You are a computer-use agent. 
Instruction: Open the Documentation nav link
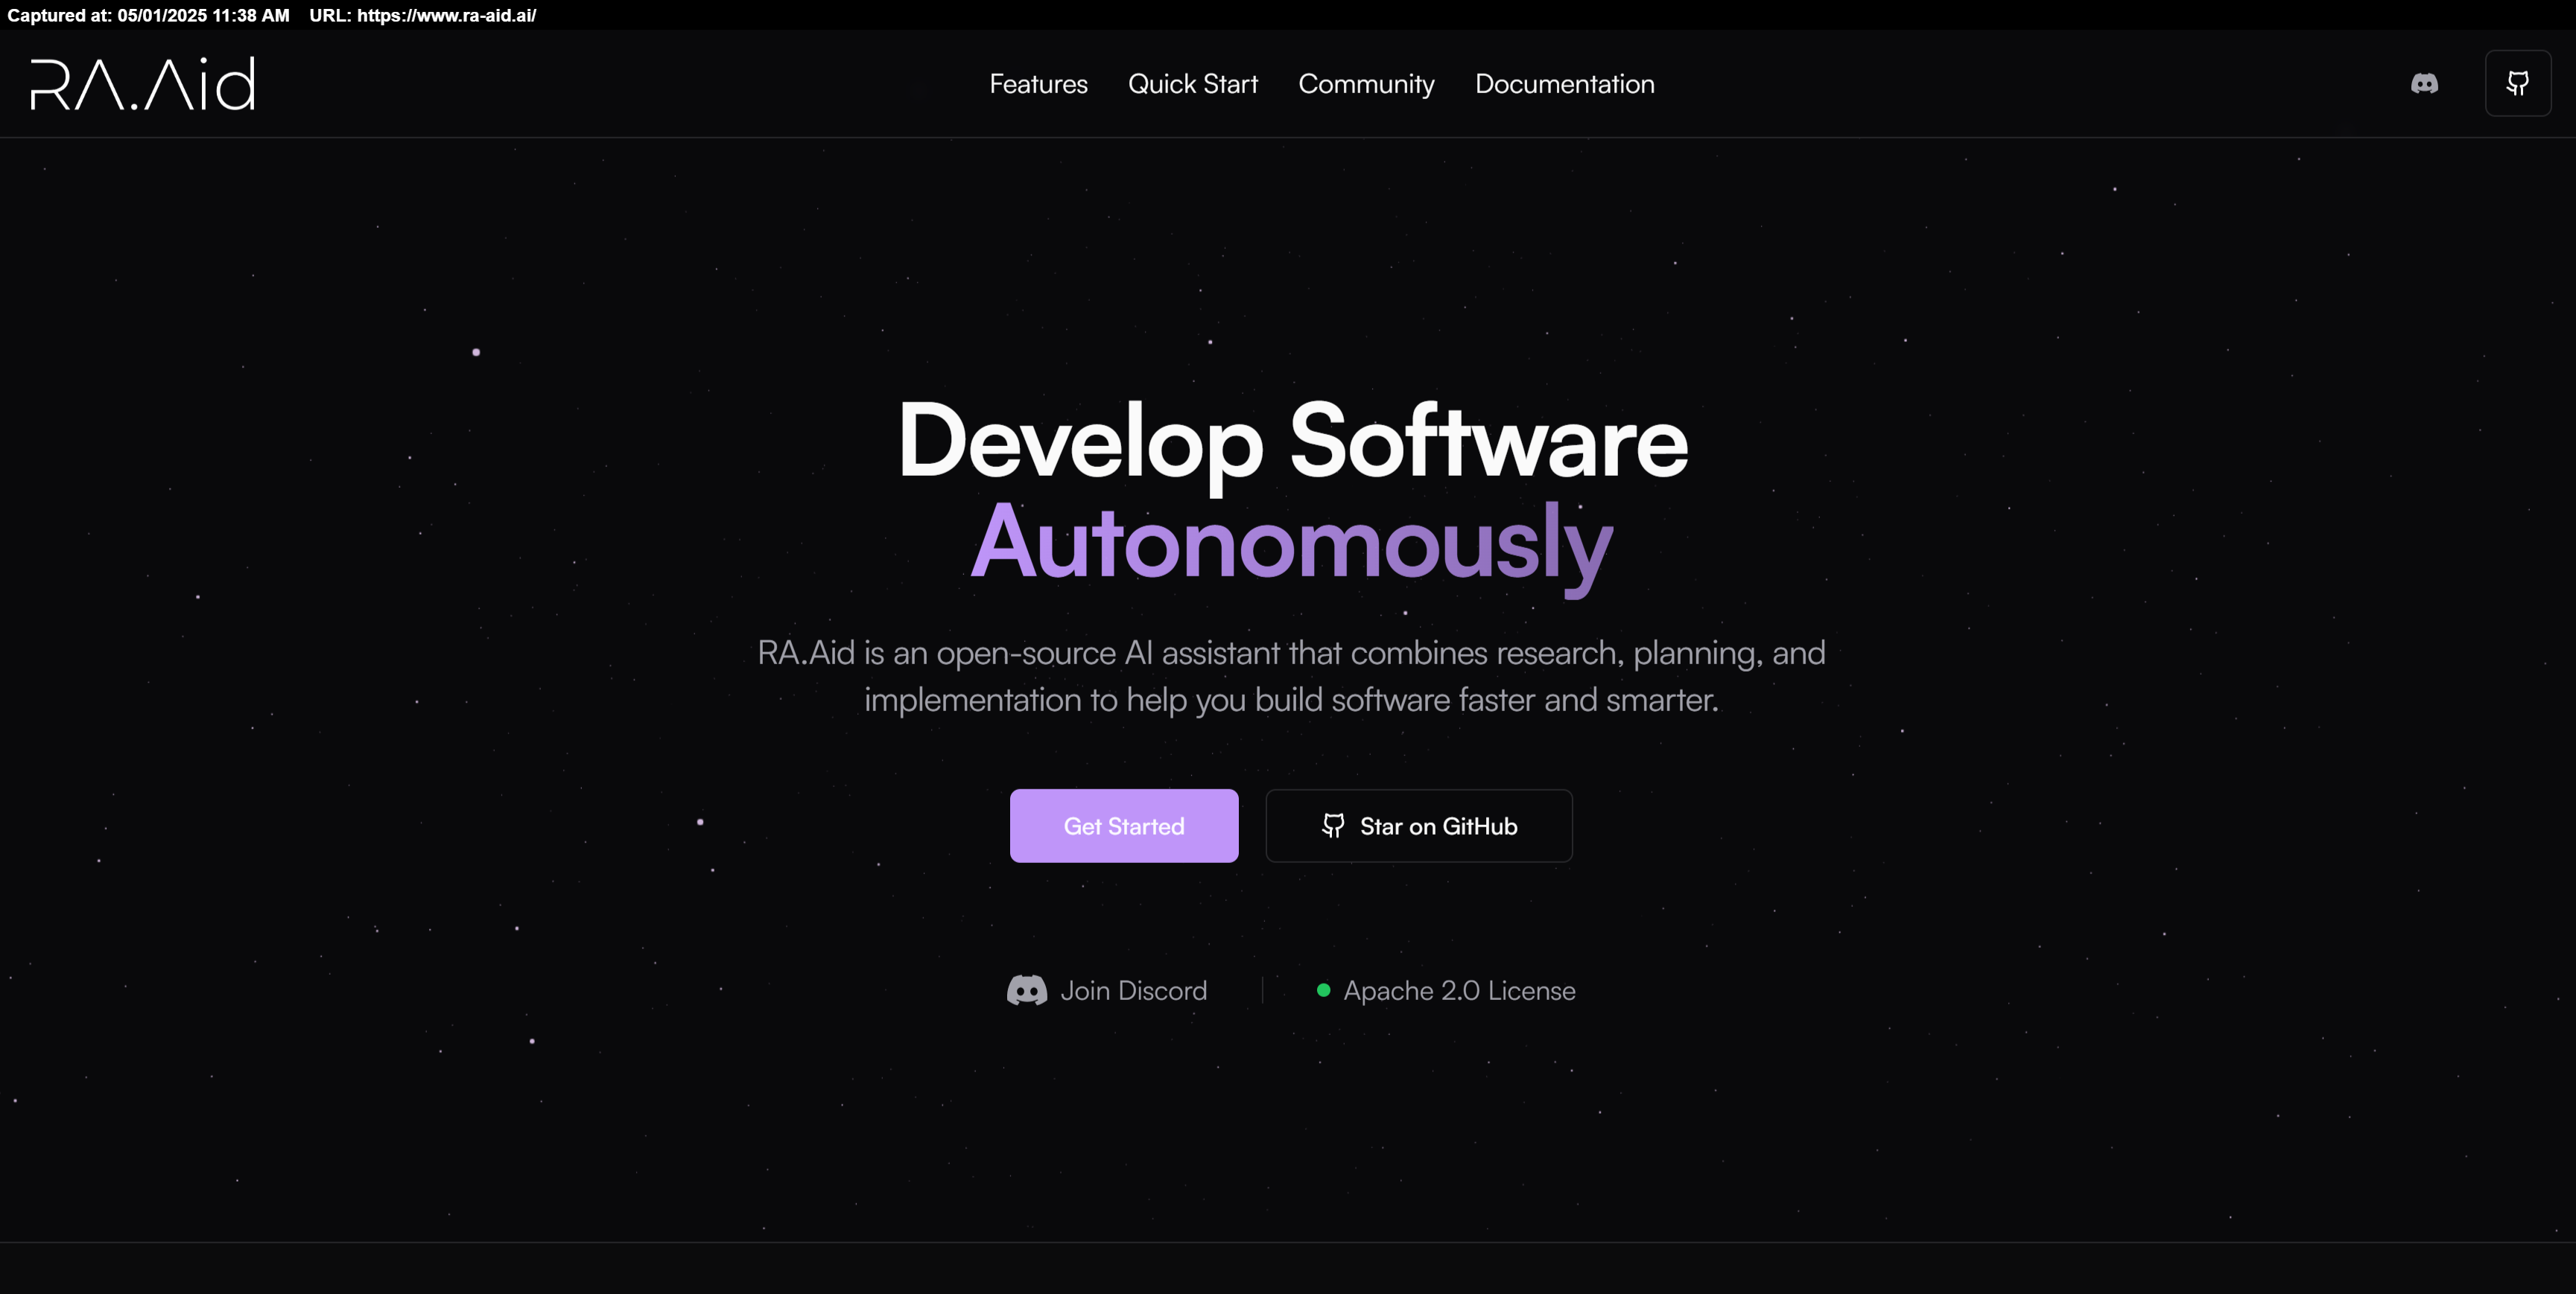pos(1565,84)
